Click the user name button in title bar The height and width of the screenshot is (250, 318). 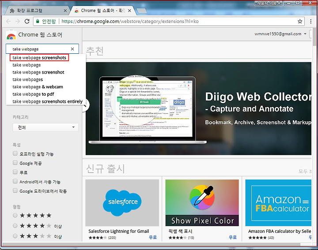269,3
